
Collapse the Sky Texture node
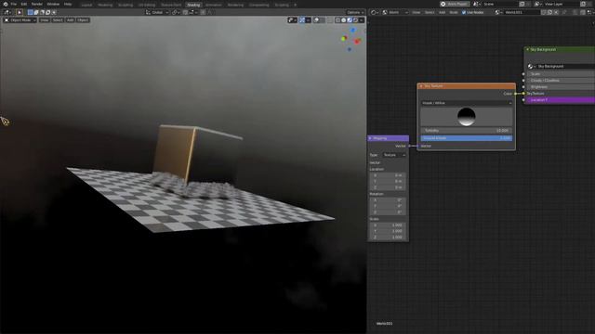coord(421,86)
